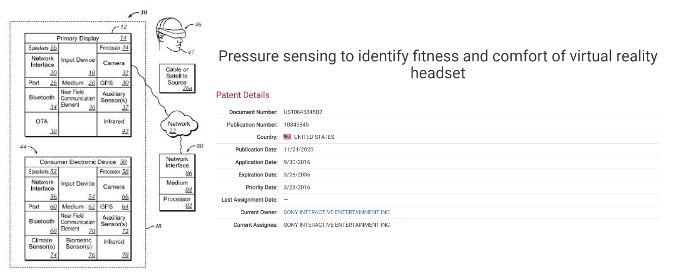674x278 pixels.
Task: Click publication number 10845845 value
Action: coord(296,124)
